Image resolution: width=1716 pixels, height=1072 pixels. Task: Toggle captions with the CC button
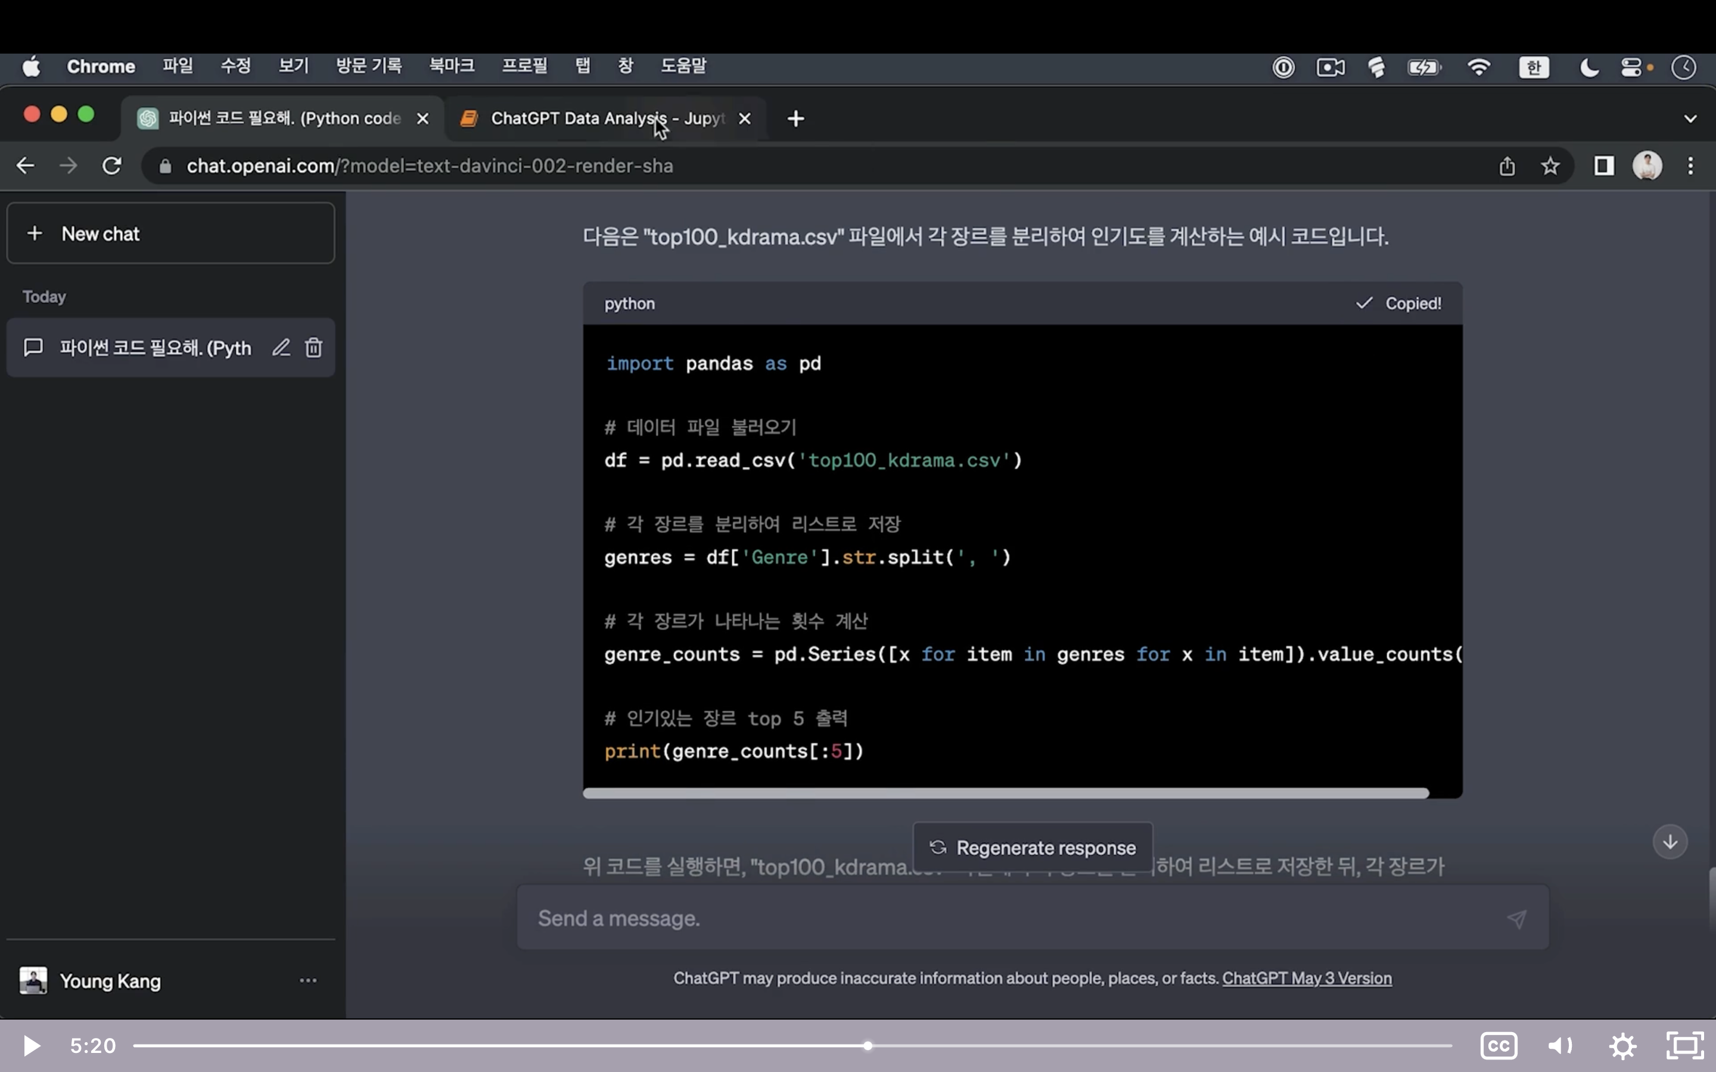click(x=1500, y=1045)
